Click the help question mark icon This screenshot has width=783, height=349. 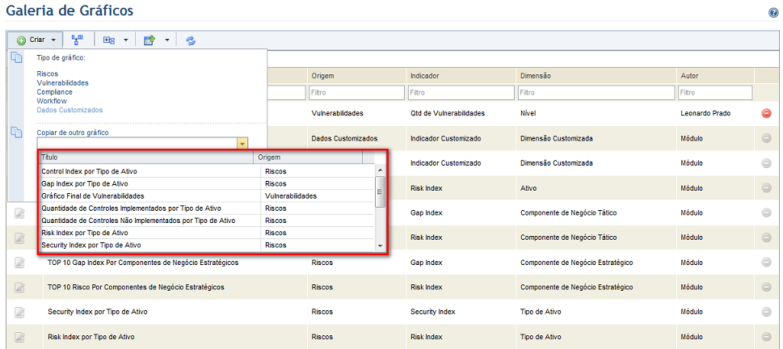click(x=773, y=13)
